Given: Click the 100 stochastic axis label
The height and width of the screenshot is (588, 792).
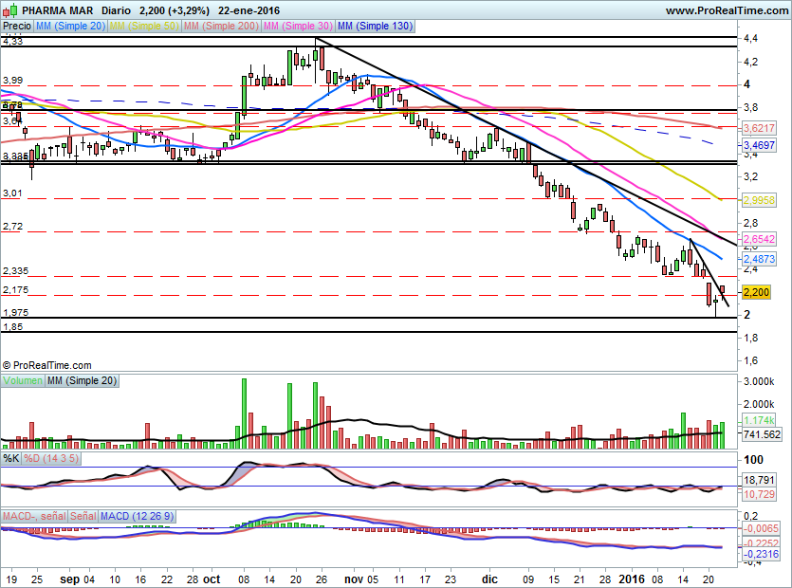Looking at the screenshot, I should 753,460.
